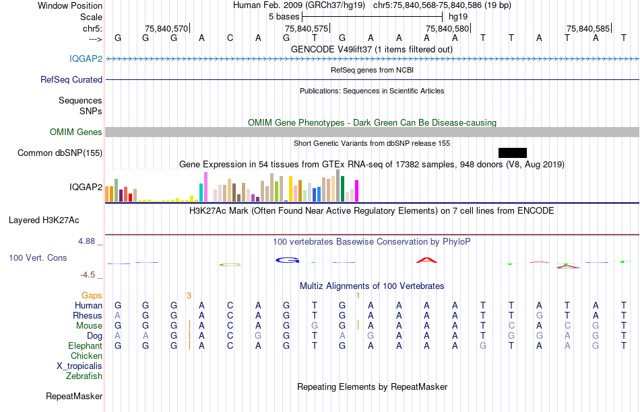Click the Human species label

[88, 306]
